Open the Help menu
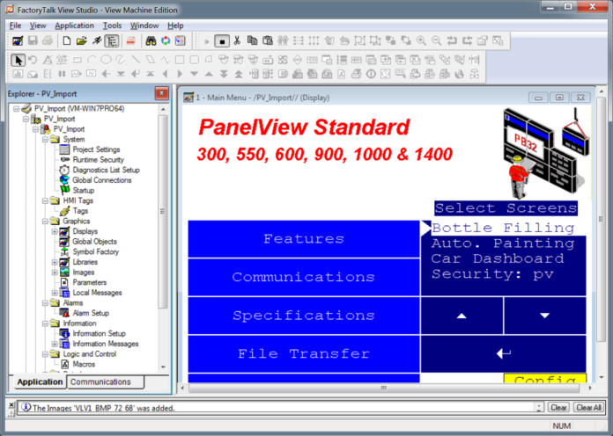613x436 pixels. [175, 25]
